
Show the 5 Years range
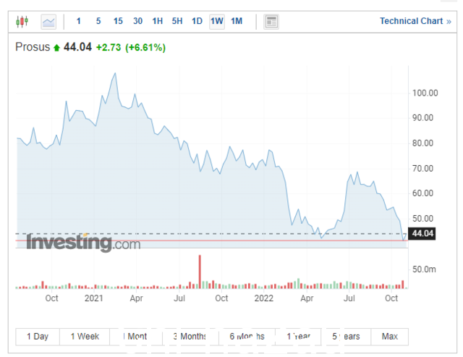[x=346, y=337]
